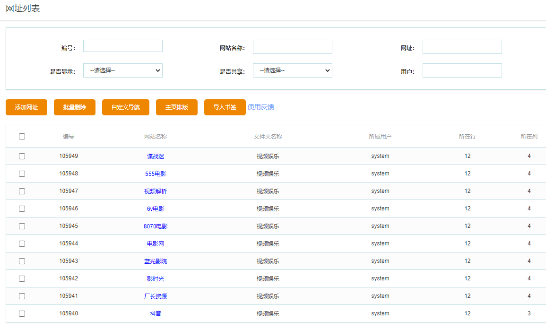Open the 谍战迷 website link

156,156
